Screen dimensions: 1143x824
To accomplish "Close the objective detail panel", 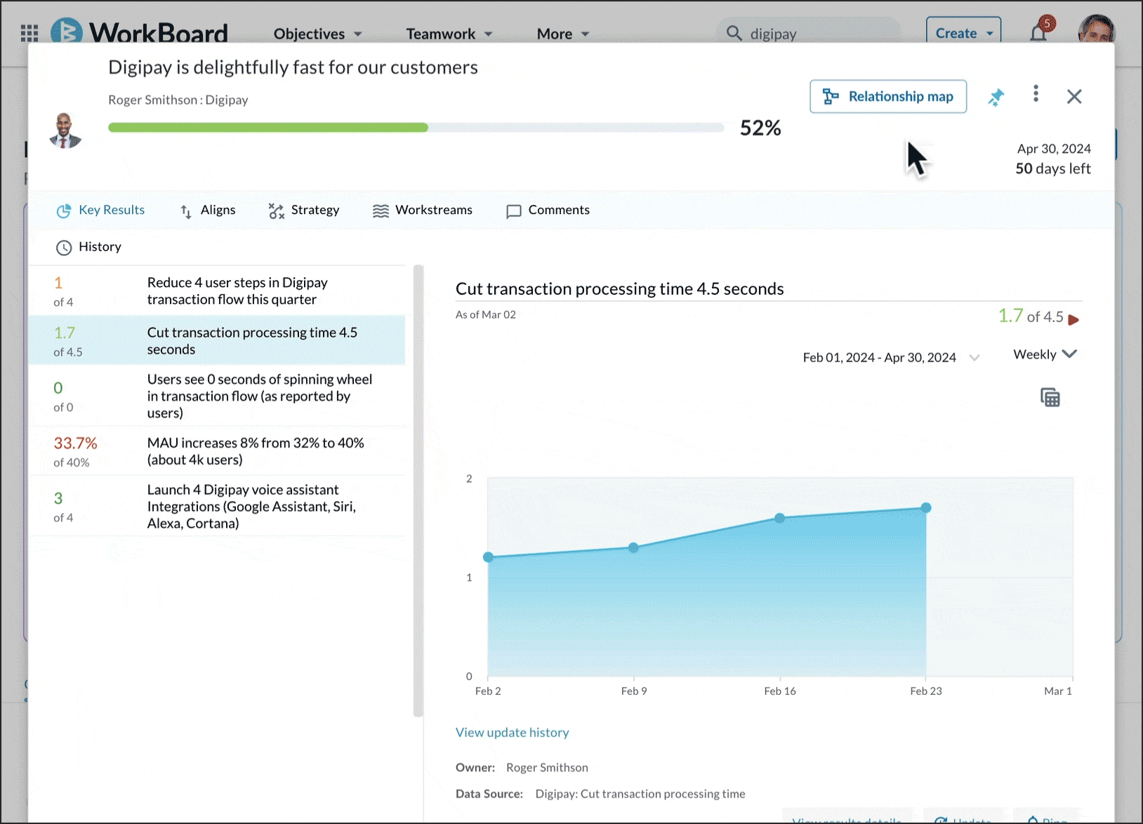I will point(1074,96).
